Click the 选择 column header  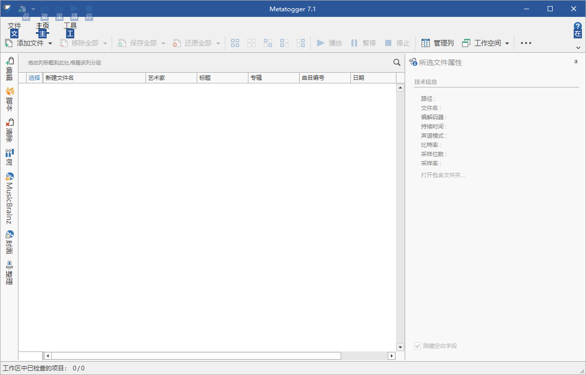click(34, 78)
